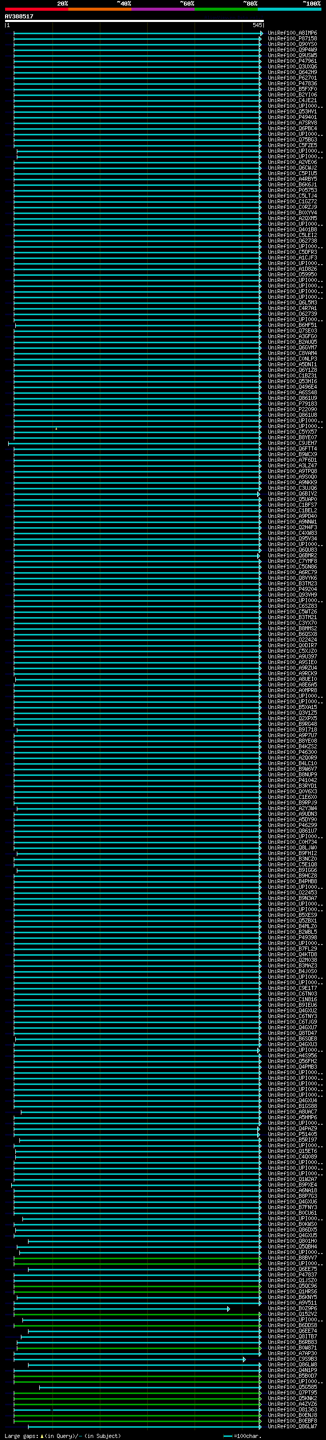
Task: Select hit UniRef100_B3RYD1
Action: point(292,786)
